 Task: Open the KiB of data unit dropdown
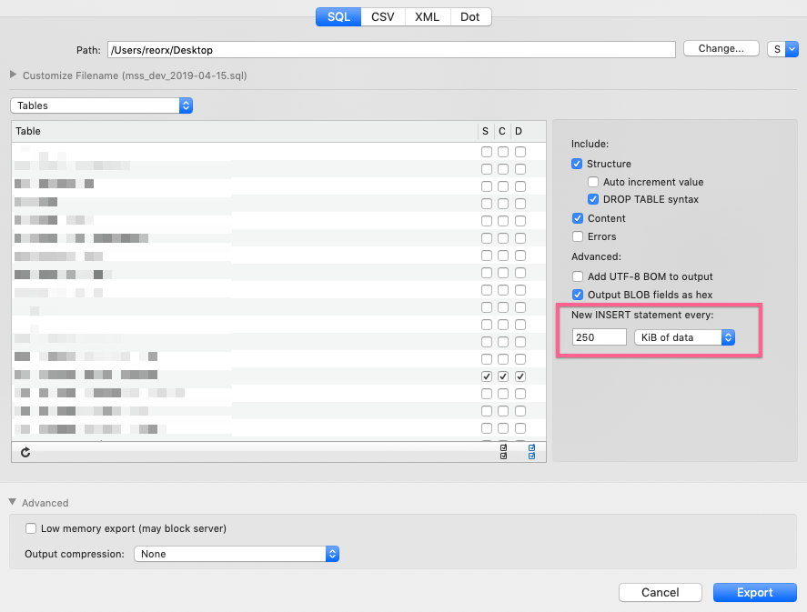coord(685,336)
